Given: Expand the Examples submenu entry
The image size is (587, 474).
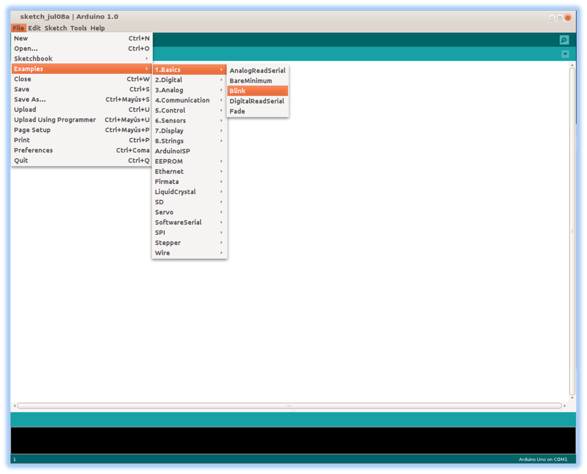Looking at the screenshot, I should coord(82,69).
